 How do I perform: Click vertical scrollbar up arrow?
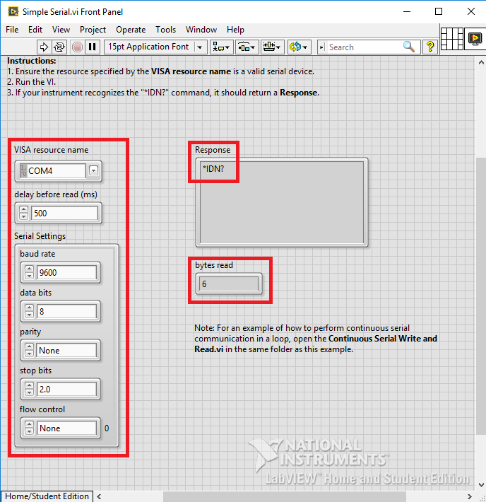tap(481, 62)
